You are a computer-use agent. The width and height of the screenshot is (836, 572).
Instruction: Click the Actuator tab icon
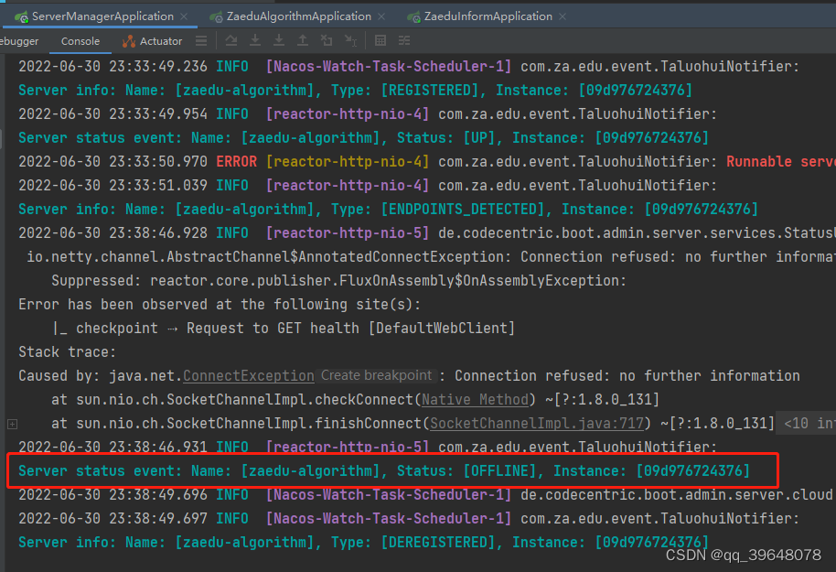point(128,41)
